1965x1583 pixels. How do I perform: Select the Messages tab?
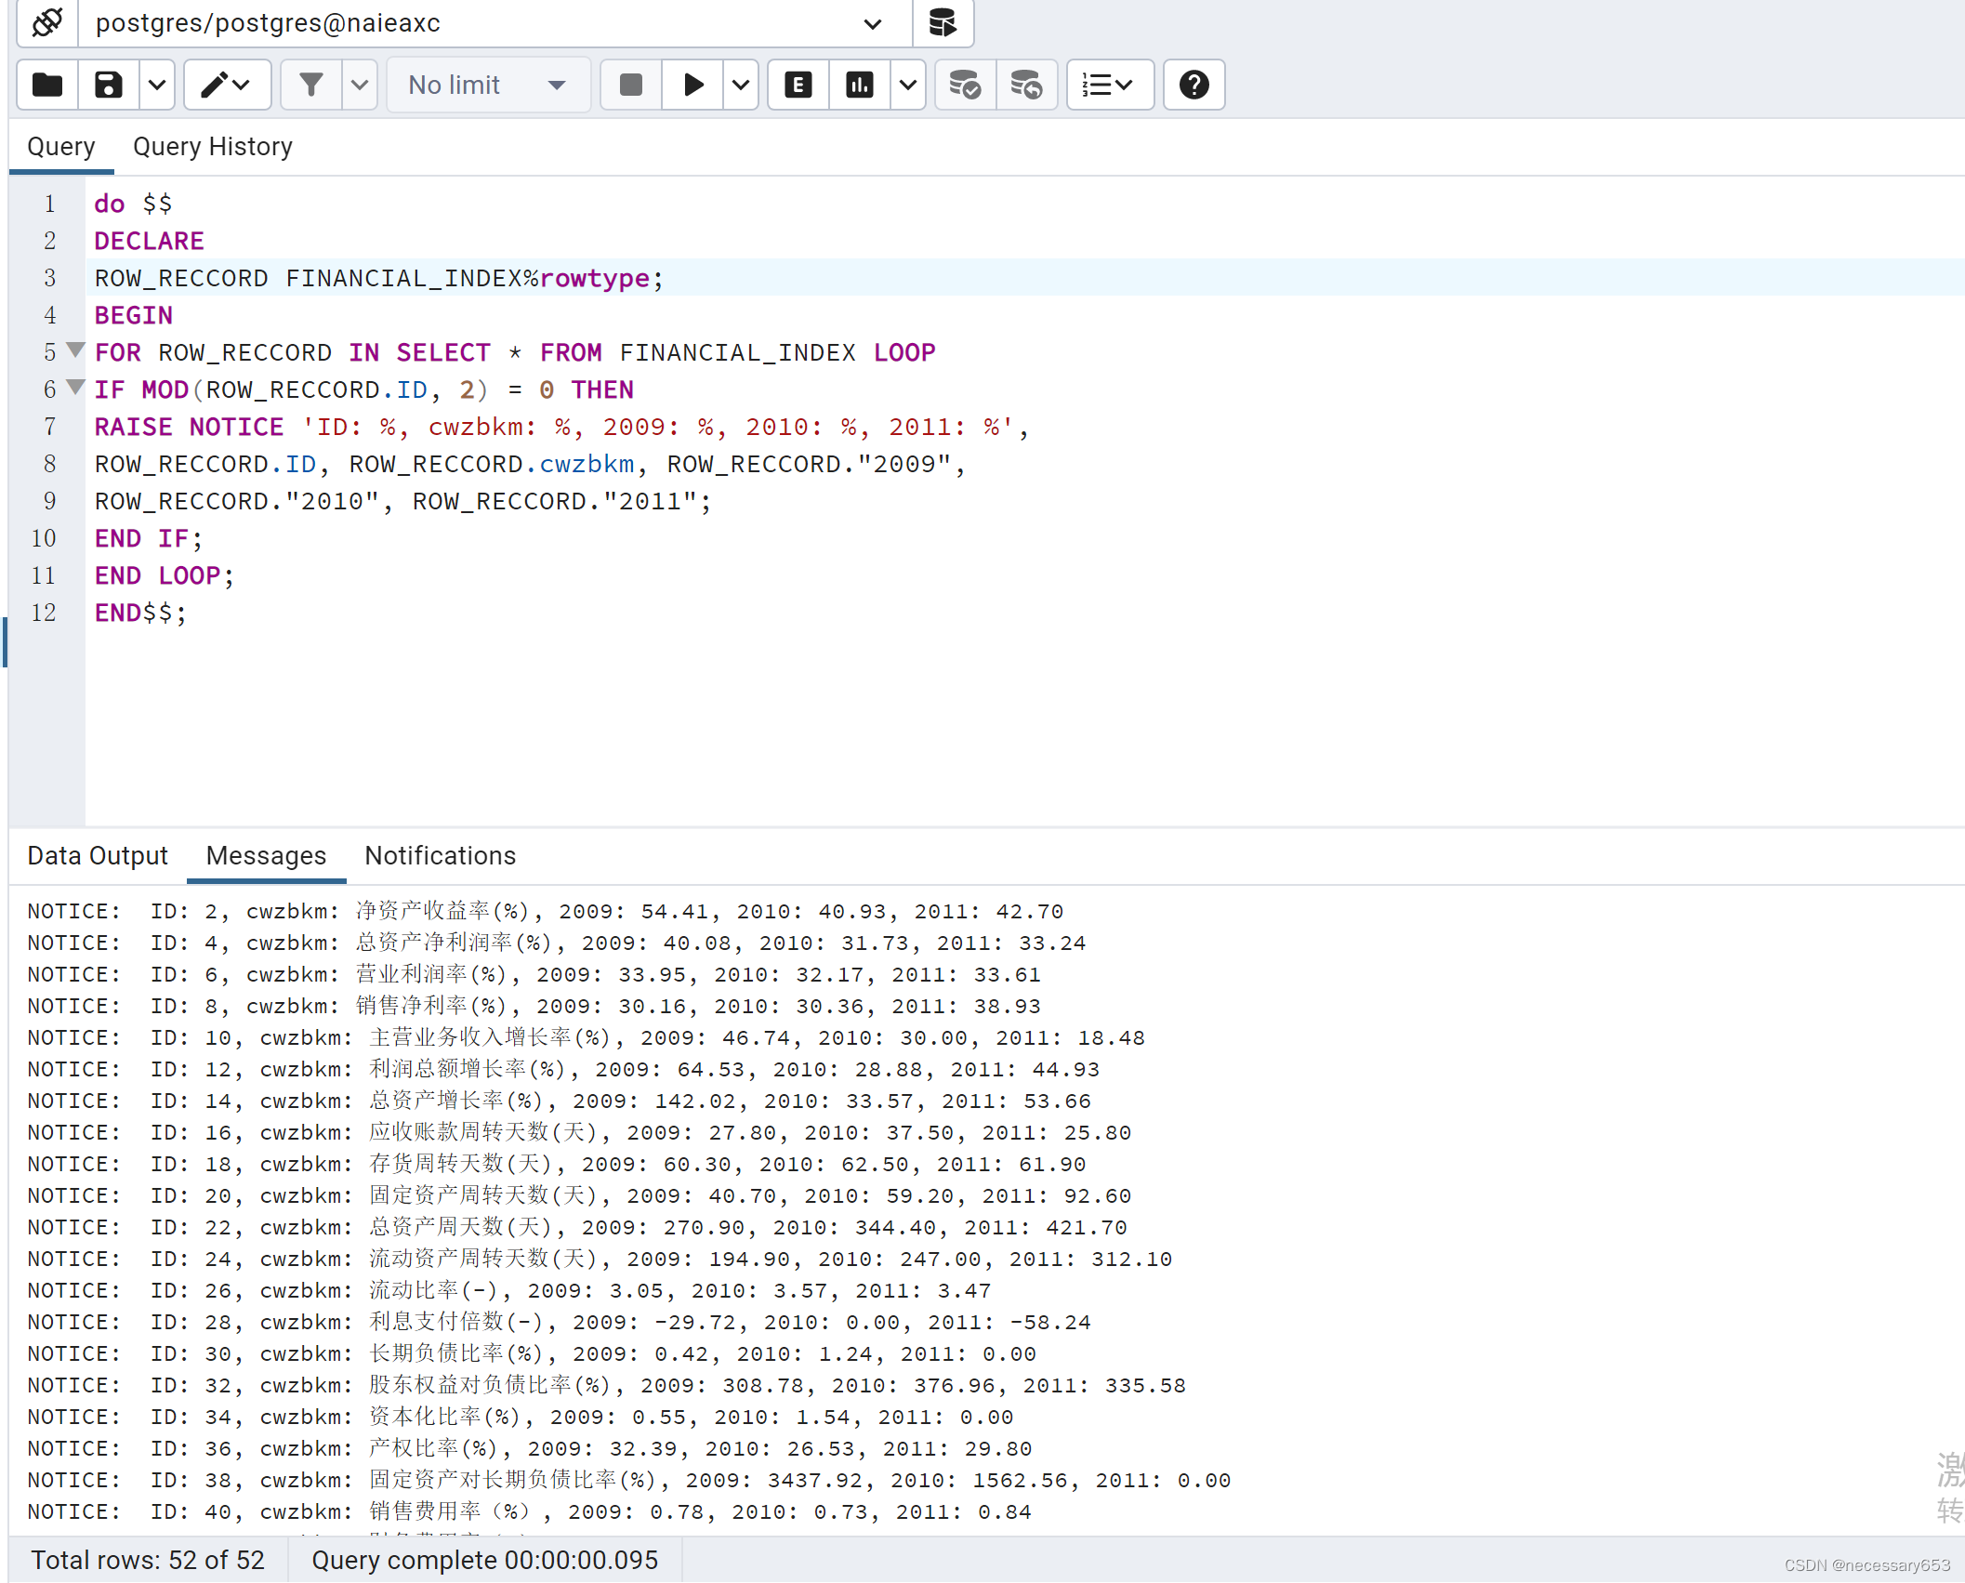tap(267, 856)
